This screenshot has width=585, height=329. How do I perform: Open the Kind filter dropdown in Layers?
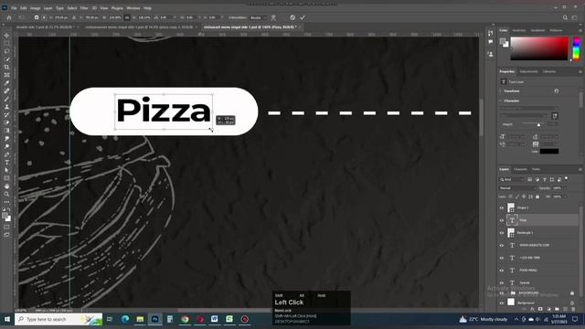pos(512,179)
